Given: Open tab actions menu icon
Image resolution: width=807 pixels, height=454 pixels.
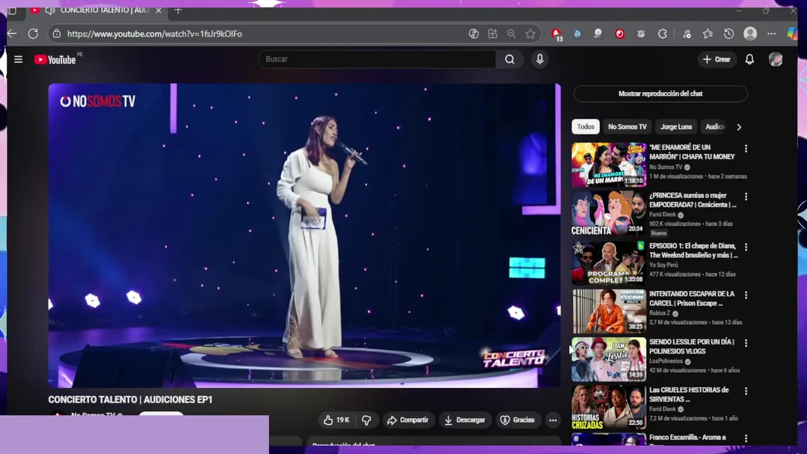Looking at the screenshot, I should pos(12,10).
